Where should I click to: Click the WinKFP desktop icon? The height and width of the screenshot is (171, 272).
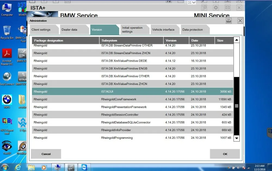(x=22, y=10)
